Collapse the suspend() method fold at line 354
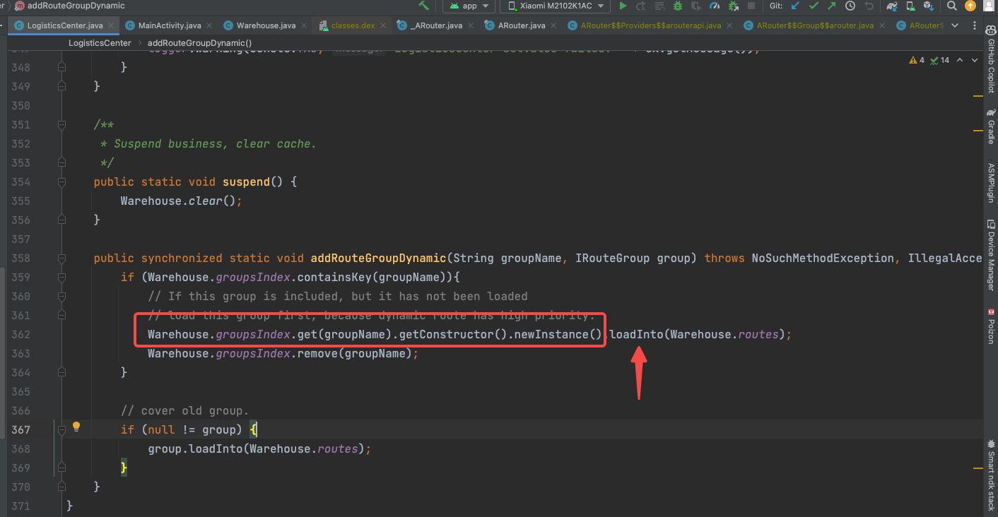The height and width of the screenshot is (517, 998). tap(61, 182)
